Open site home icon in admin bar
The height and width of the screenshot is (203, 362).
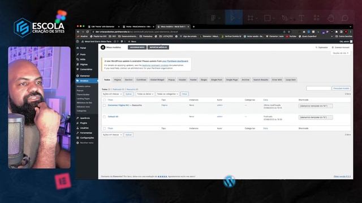83,41
